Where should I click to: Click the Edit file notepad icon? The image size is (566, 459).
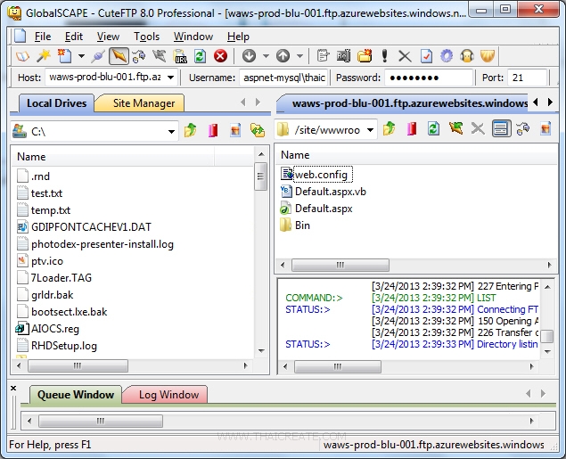point(323,56)
